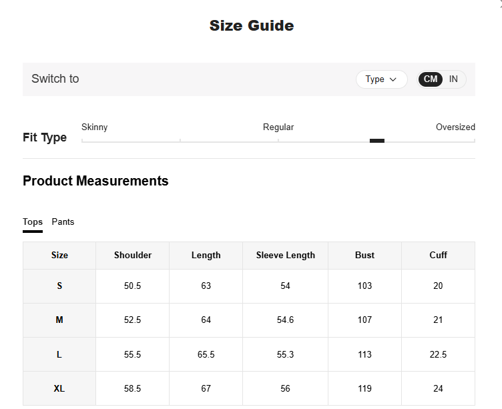
Task: Click the Skinny fit label
Action: point(95,127)
